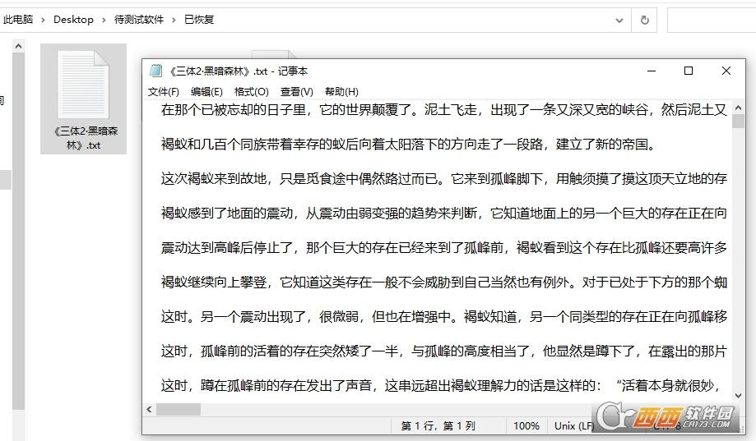756x441 pixels.
Task: Click 待测试软件 in the address breadcrumb
Action: click(x=139, y=19)
